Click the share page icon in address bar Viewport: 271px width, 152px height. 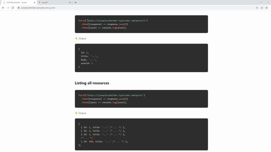pos(262,8)
